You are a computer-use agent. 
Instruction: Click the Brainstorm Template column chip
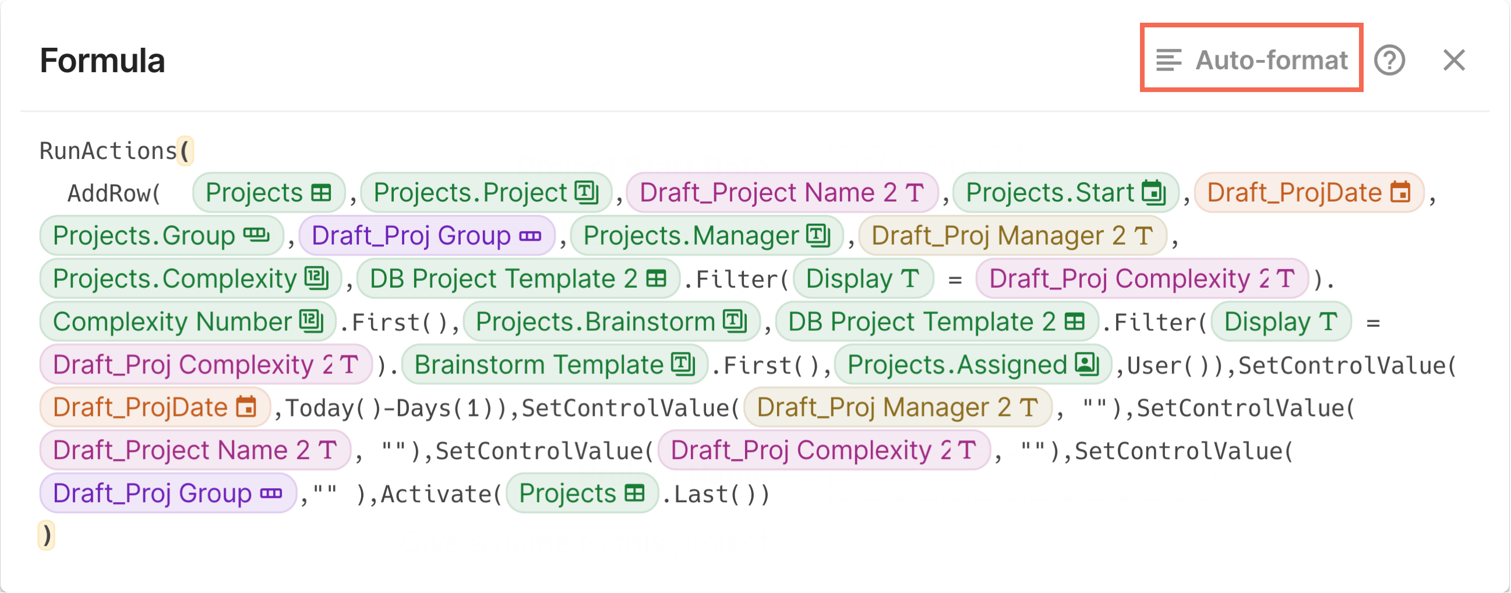coord(555,365)
